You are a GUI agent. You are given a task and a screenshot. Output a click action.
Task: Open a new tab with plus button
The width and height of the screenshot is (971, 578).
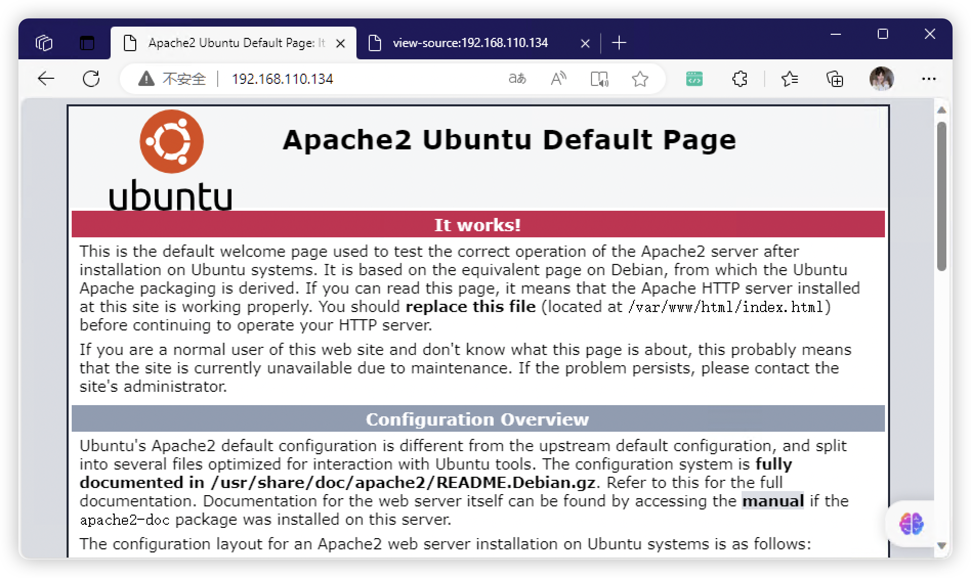619,43
